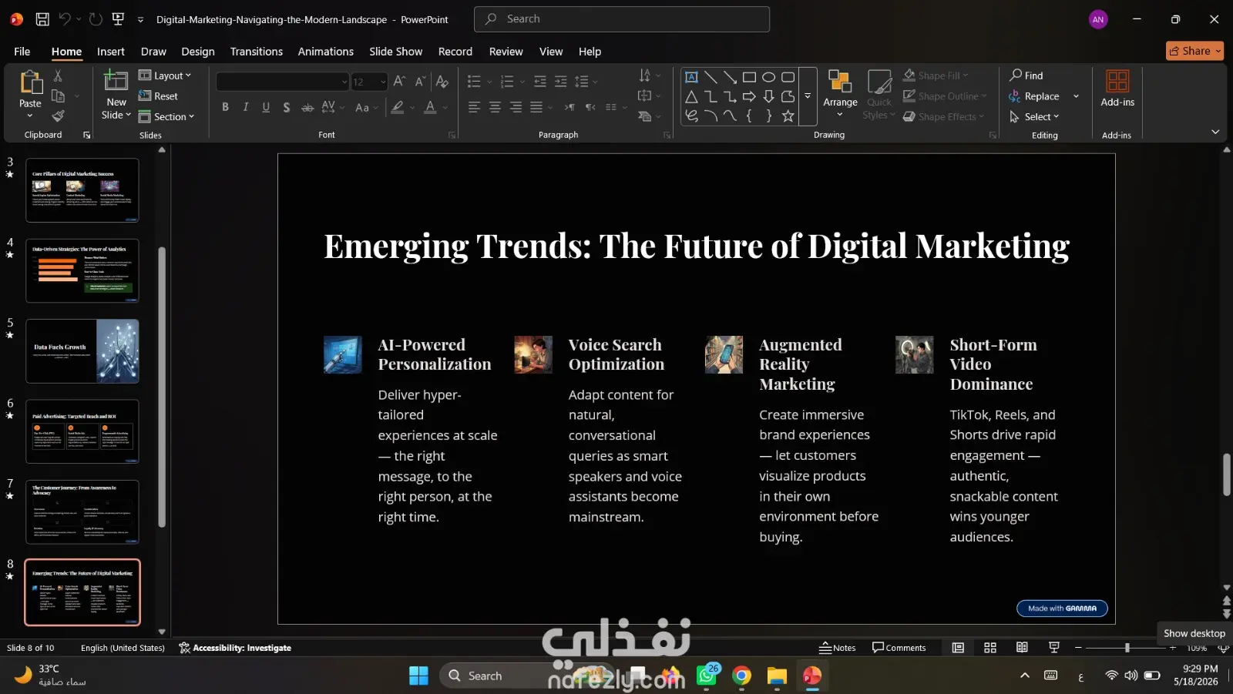
Task: Expand the Arrange menu
Action: pyautogui.click(x=840, y=93)
